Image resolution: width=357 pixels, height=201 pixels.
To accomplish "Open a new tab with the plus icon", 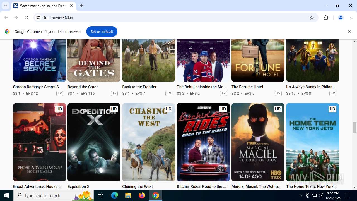I will click(x=81, y=6).
